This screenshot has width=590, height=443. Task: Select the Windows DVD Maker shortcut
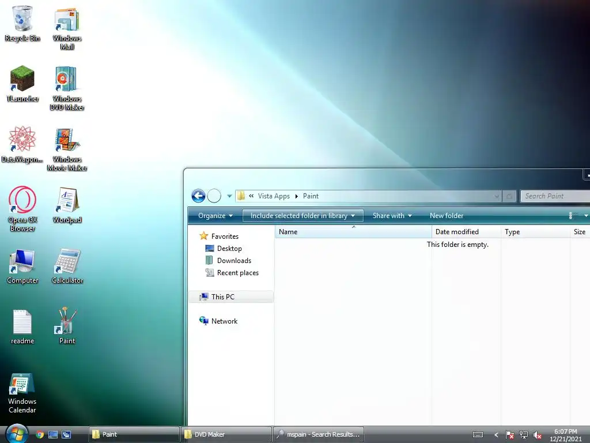coord(67,88)
